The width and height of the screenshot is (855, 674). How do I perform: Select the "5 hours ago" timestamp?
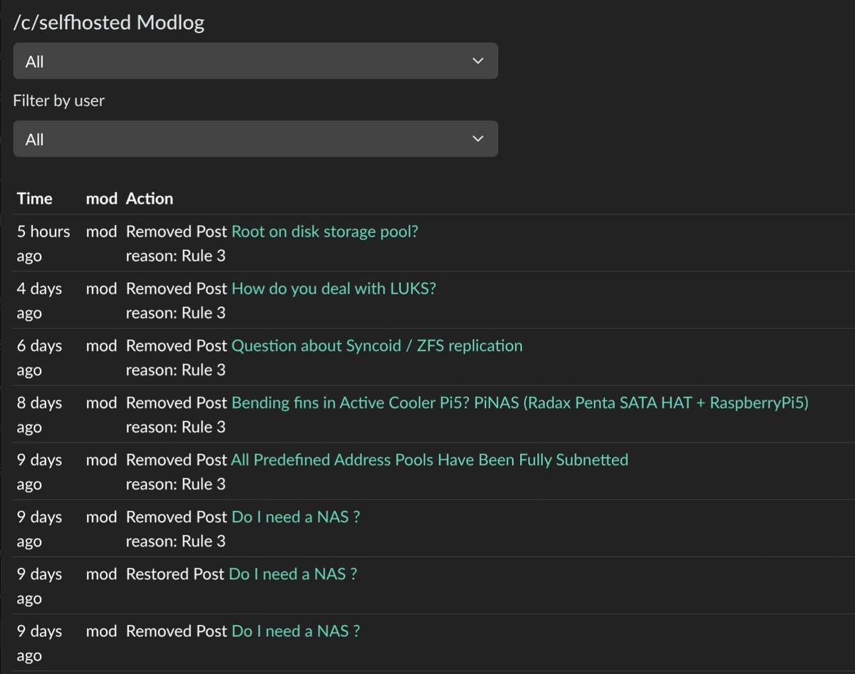[41, 243]
